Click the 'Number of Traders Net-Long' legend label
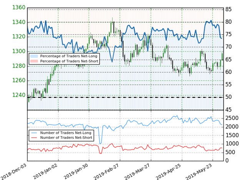 66,133
